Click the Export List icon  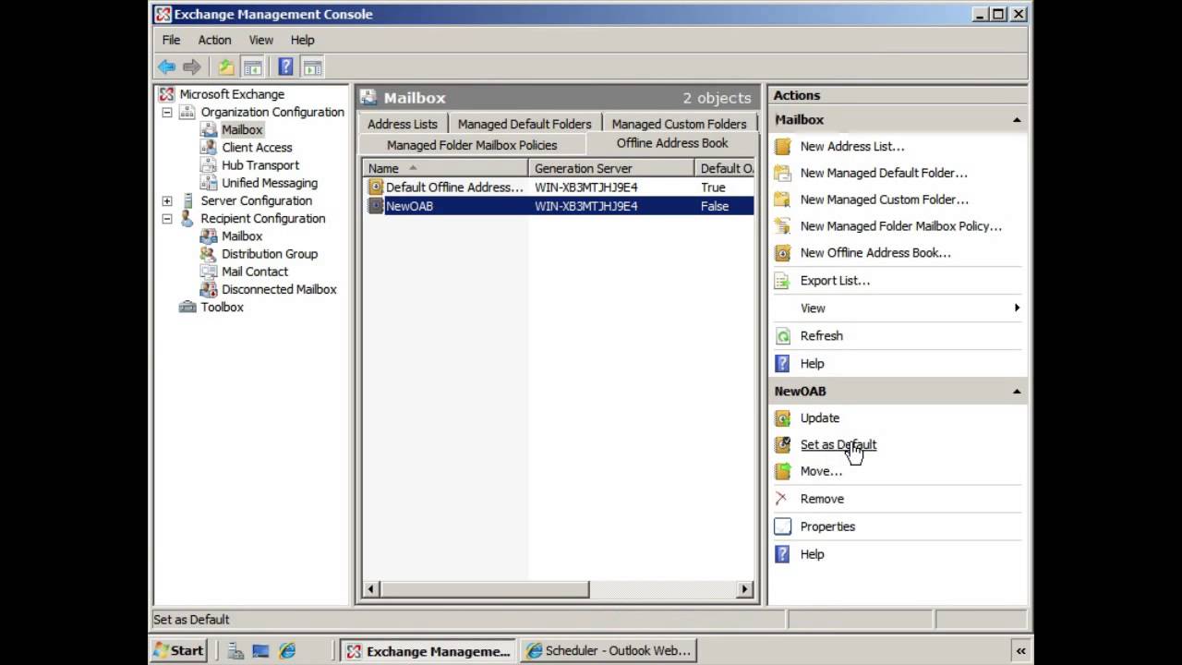pos(783,281)
